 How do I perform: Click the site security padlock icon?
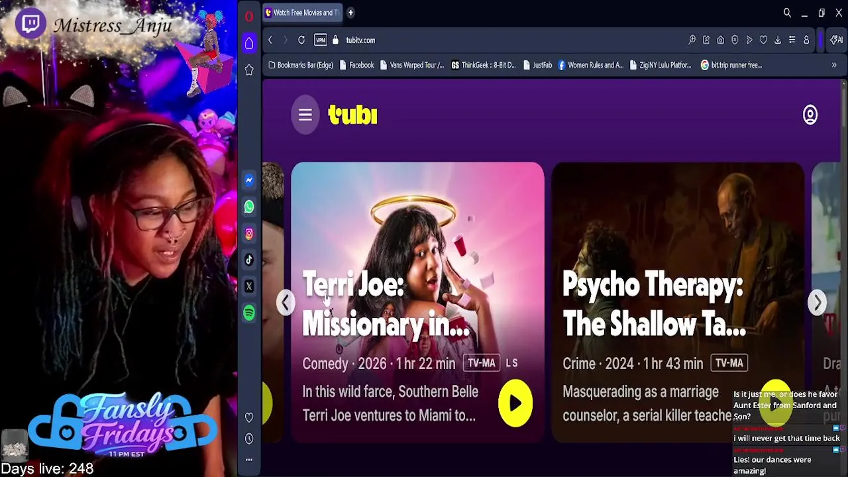[335, 40]
